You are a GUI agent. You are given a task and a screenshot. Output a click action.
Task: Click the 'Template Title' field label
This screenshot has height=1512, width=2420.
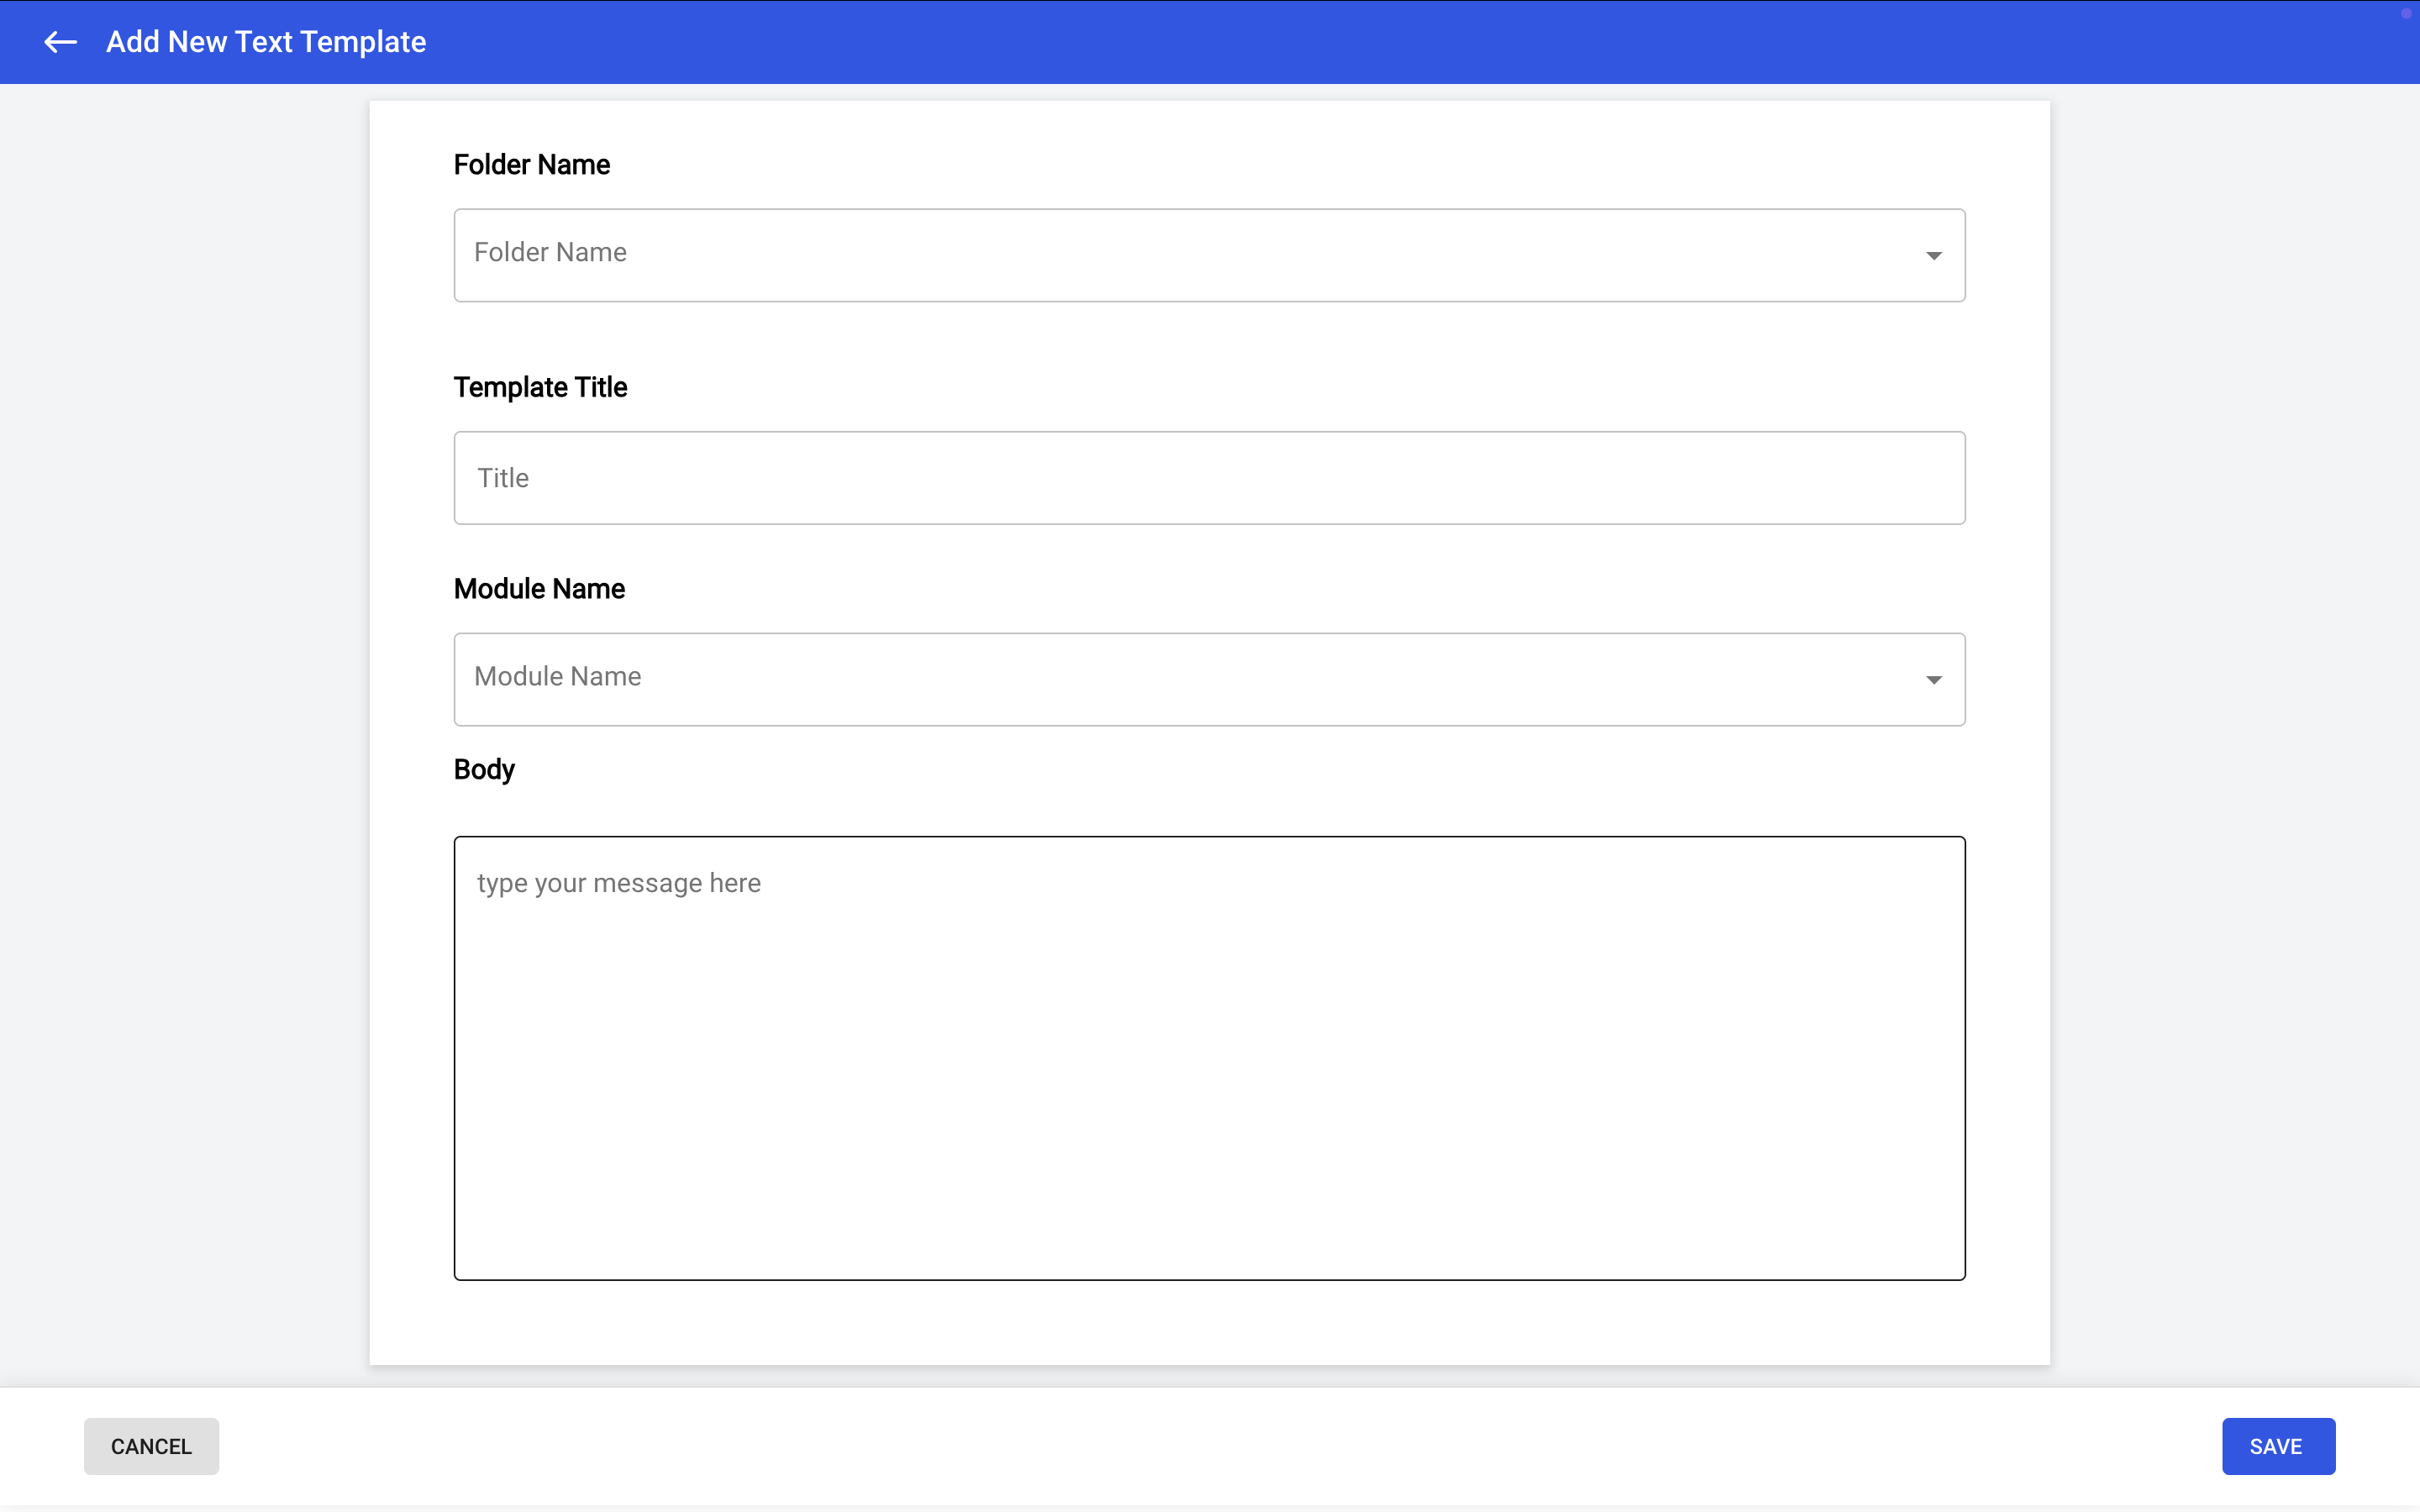pyautogui.click(x=540, y=387)
